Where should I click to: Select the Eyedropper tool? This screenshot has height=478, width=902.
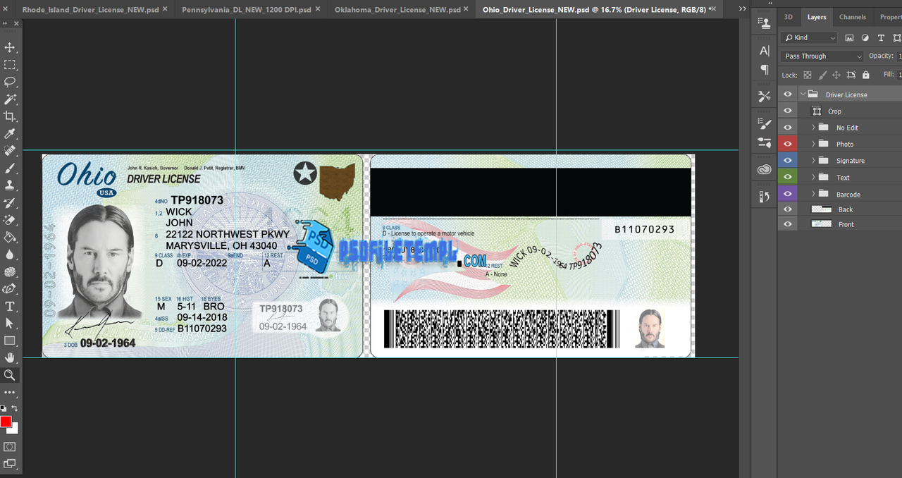click(x=10, y=134)
